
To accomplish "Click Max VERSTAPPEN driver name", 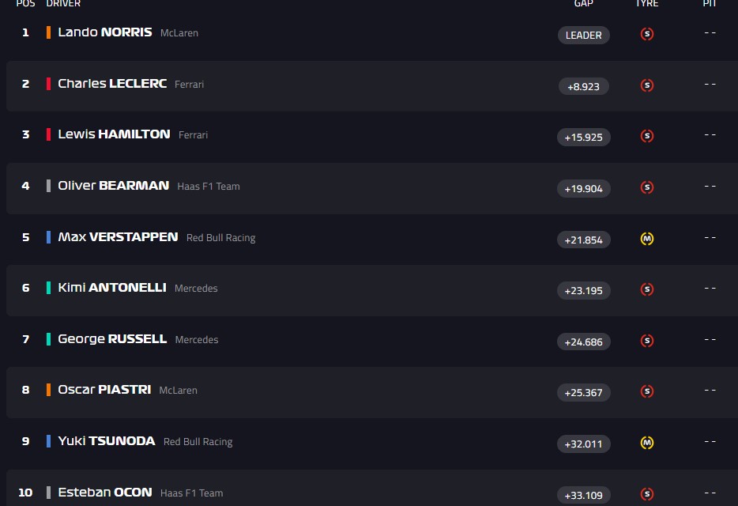I will [x=118, y=237].
